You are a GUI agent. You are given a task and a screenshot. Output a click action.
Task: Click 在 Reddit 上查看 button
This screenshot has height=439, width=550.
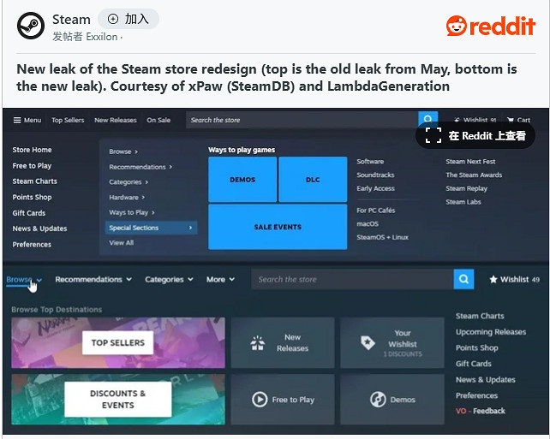click(475, 135)
